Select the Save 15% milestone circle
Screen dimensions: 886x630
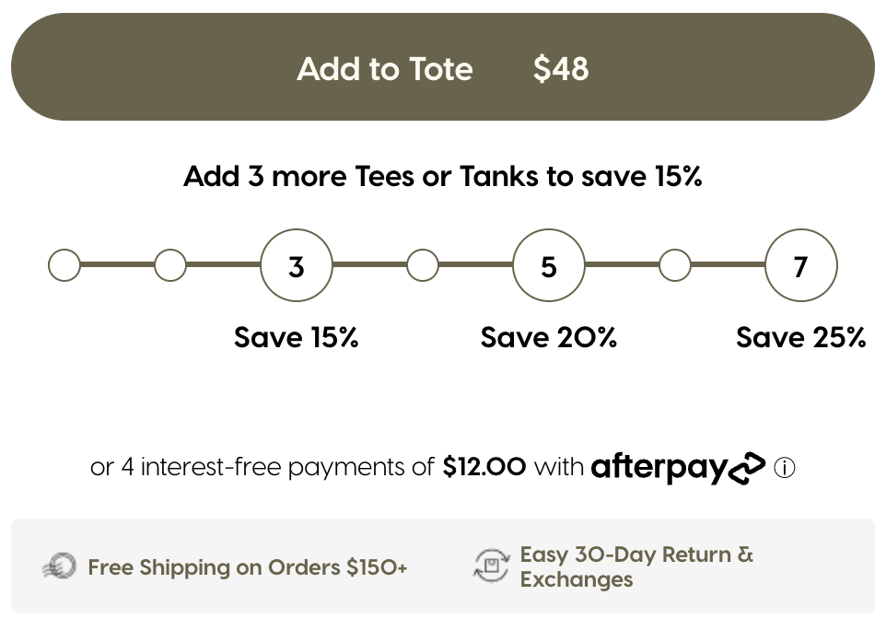(297, 265)
